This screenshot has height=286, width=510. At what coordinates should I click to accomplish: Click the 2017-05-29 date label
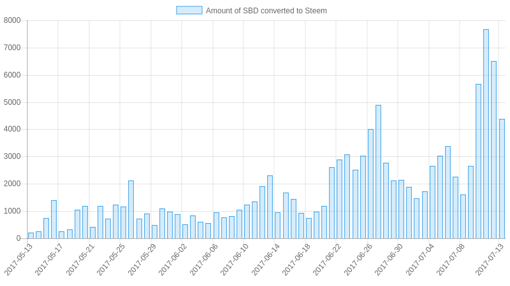click(x=142, y=260)
